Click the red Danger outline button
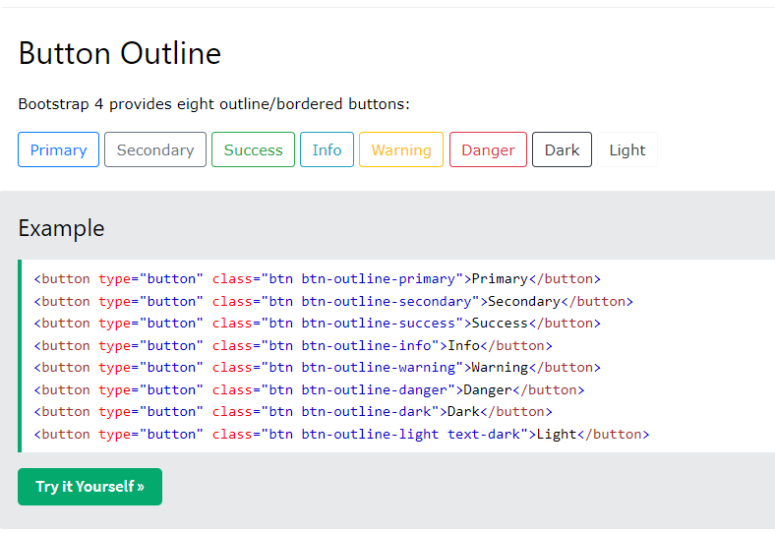 [488, 149]
